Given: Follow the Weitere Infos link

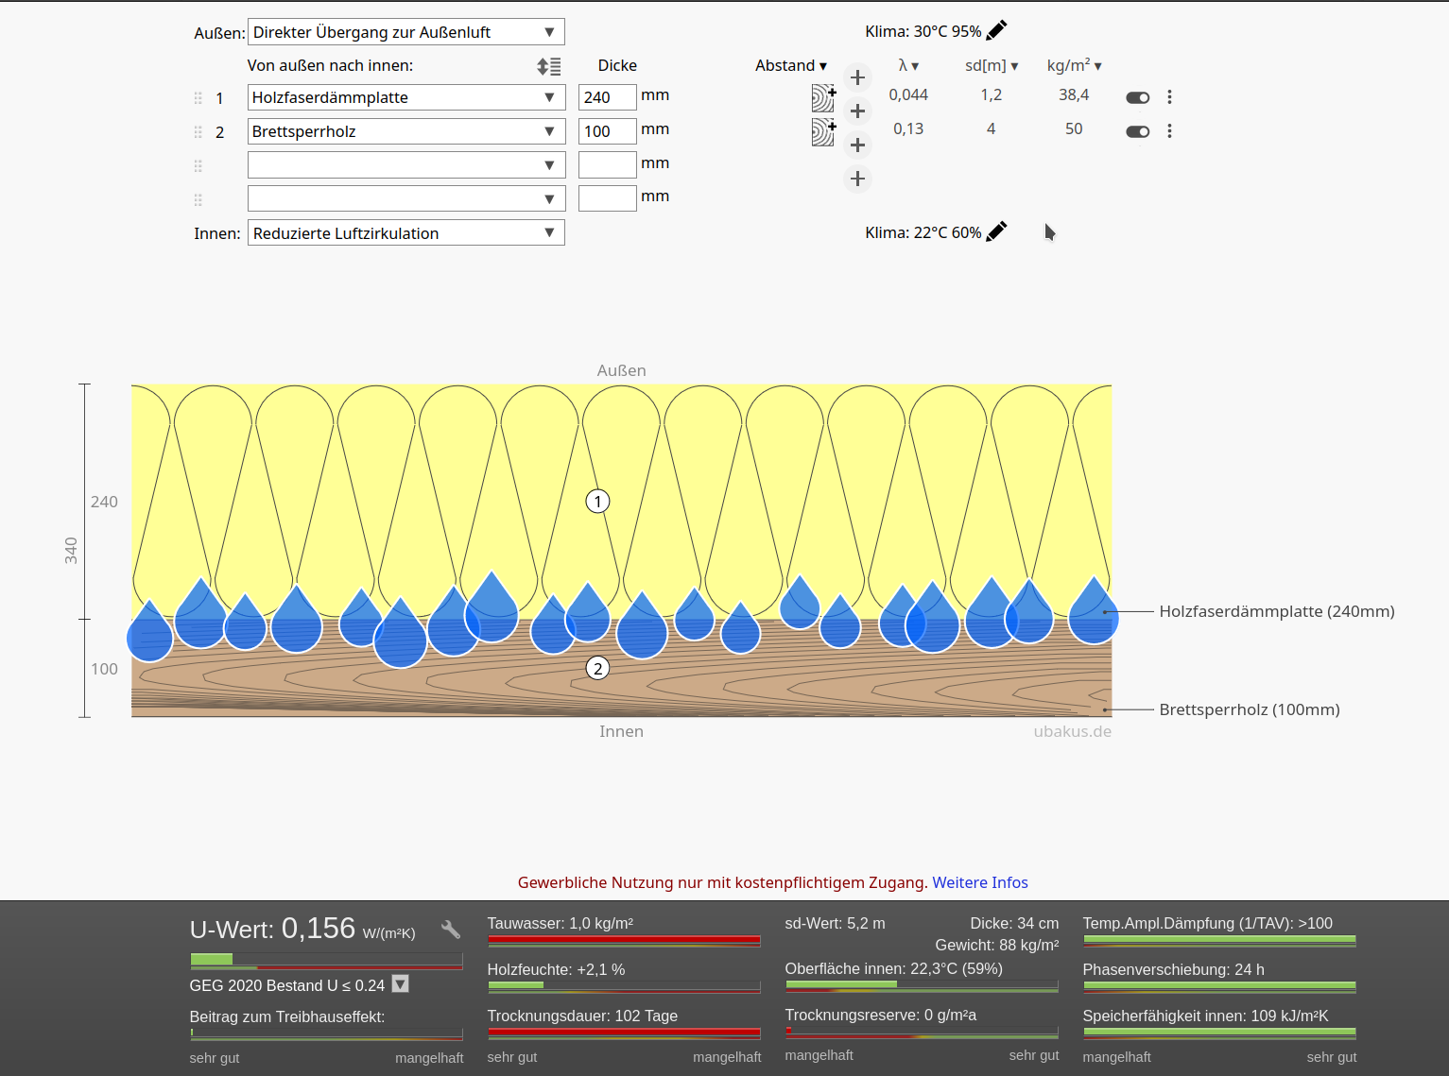Looking at the screenshot, I should pyautogui.click(x=979, y=882).
